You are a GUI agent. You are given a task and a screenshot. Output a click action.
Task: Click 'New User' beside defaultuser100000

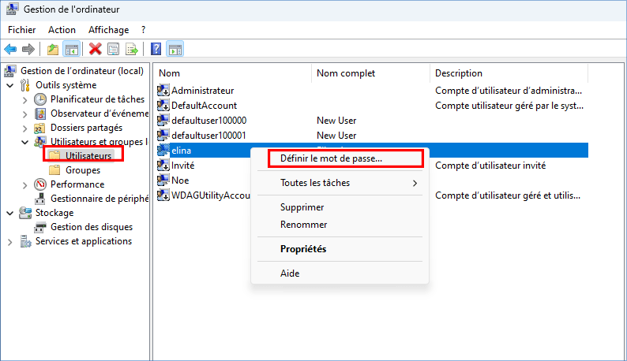coord(336,120)
